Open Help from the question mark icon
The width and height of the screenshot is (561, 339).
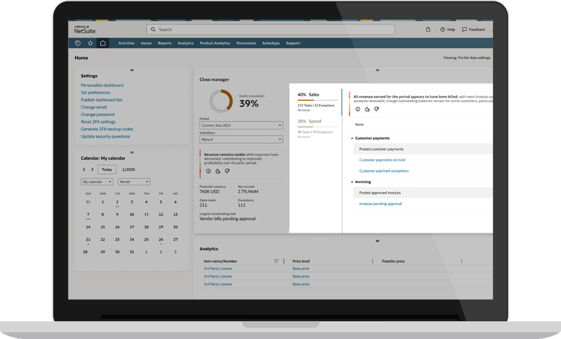coord(443,29)
